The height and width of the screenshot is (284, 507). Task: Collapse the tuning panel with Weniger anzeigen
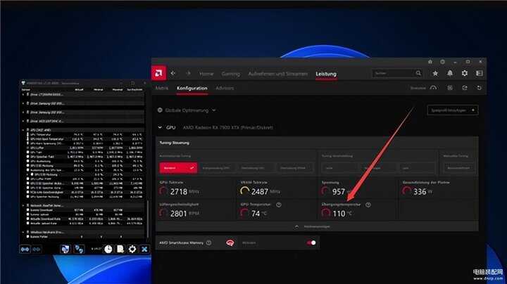click(313, 226)
